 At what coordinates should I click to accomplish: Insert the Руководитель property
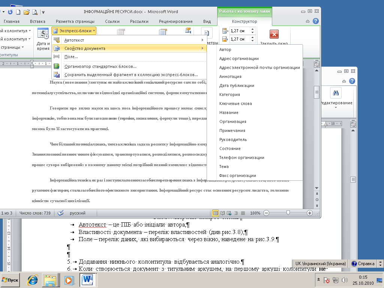(255, 139)
